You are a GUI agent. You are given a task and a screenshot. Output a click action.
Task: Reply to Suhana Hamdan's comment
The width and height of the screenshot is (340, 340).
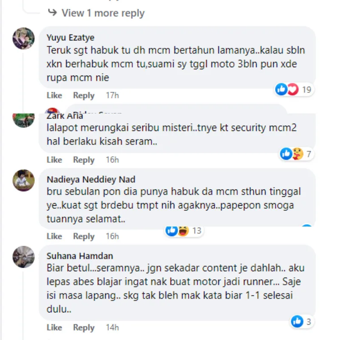(x=84, y=328)
